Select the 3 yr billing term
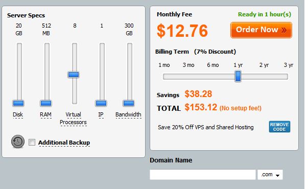This screenshot has height=189, width=308. pyautogui.click(x=289, y=65)
